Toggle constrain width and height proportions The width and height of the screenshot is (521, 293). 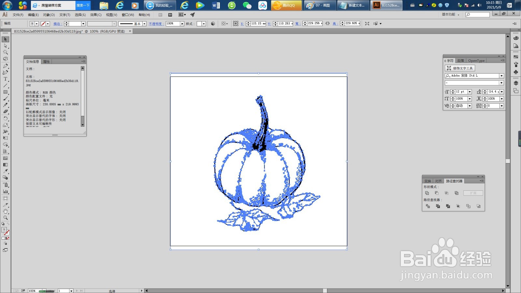(x=327, y=23)
